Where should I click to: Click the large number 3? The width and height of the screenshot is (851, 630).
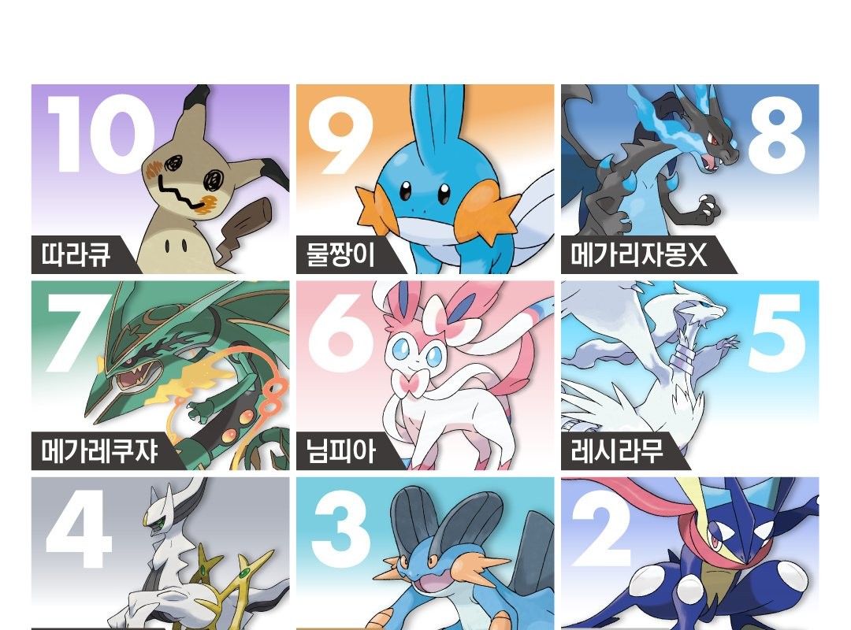point(342,528)
